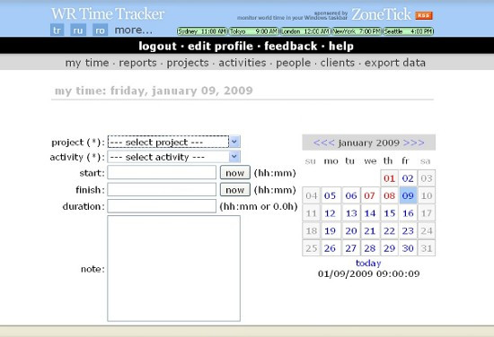Go to the activities section
494x337 pixels.
(x=243, y=63)
